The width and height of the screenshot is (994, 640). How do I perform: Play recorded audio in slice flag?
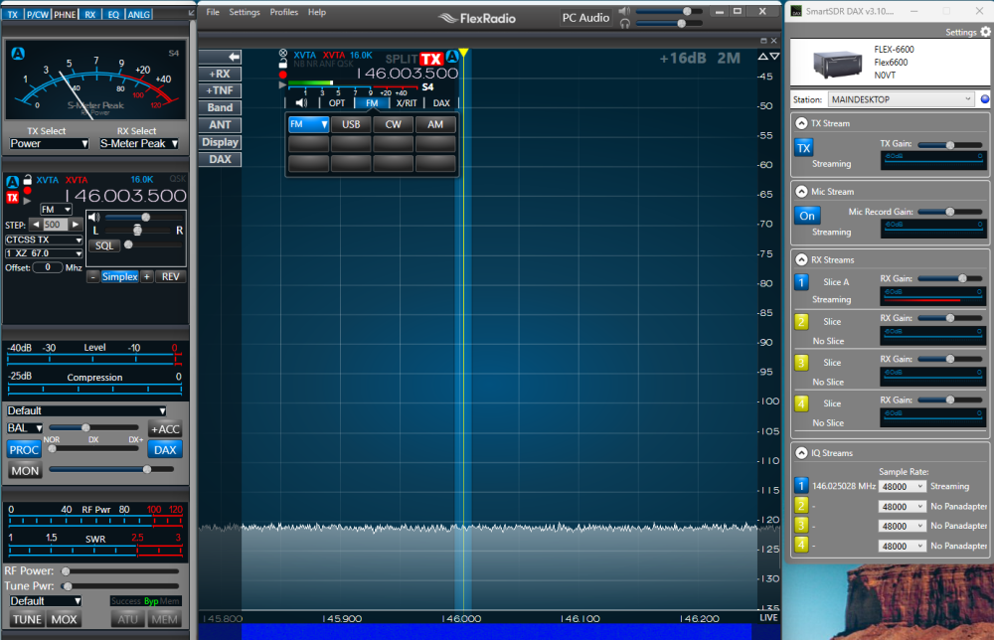282,84
